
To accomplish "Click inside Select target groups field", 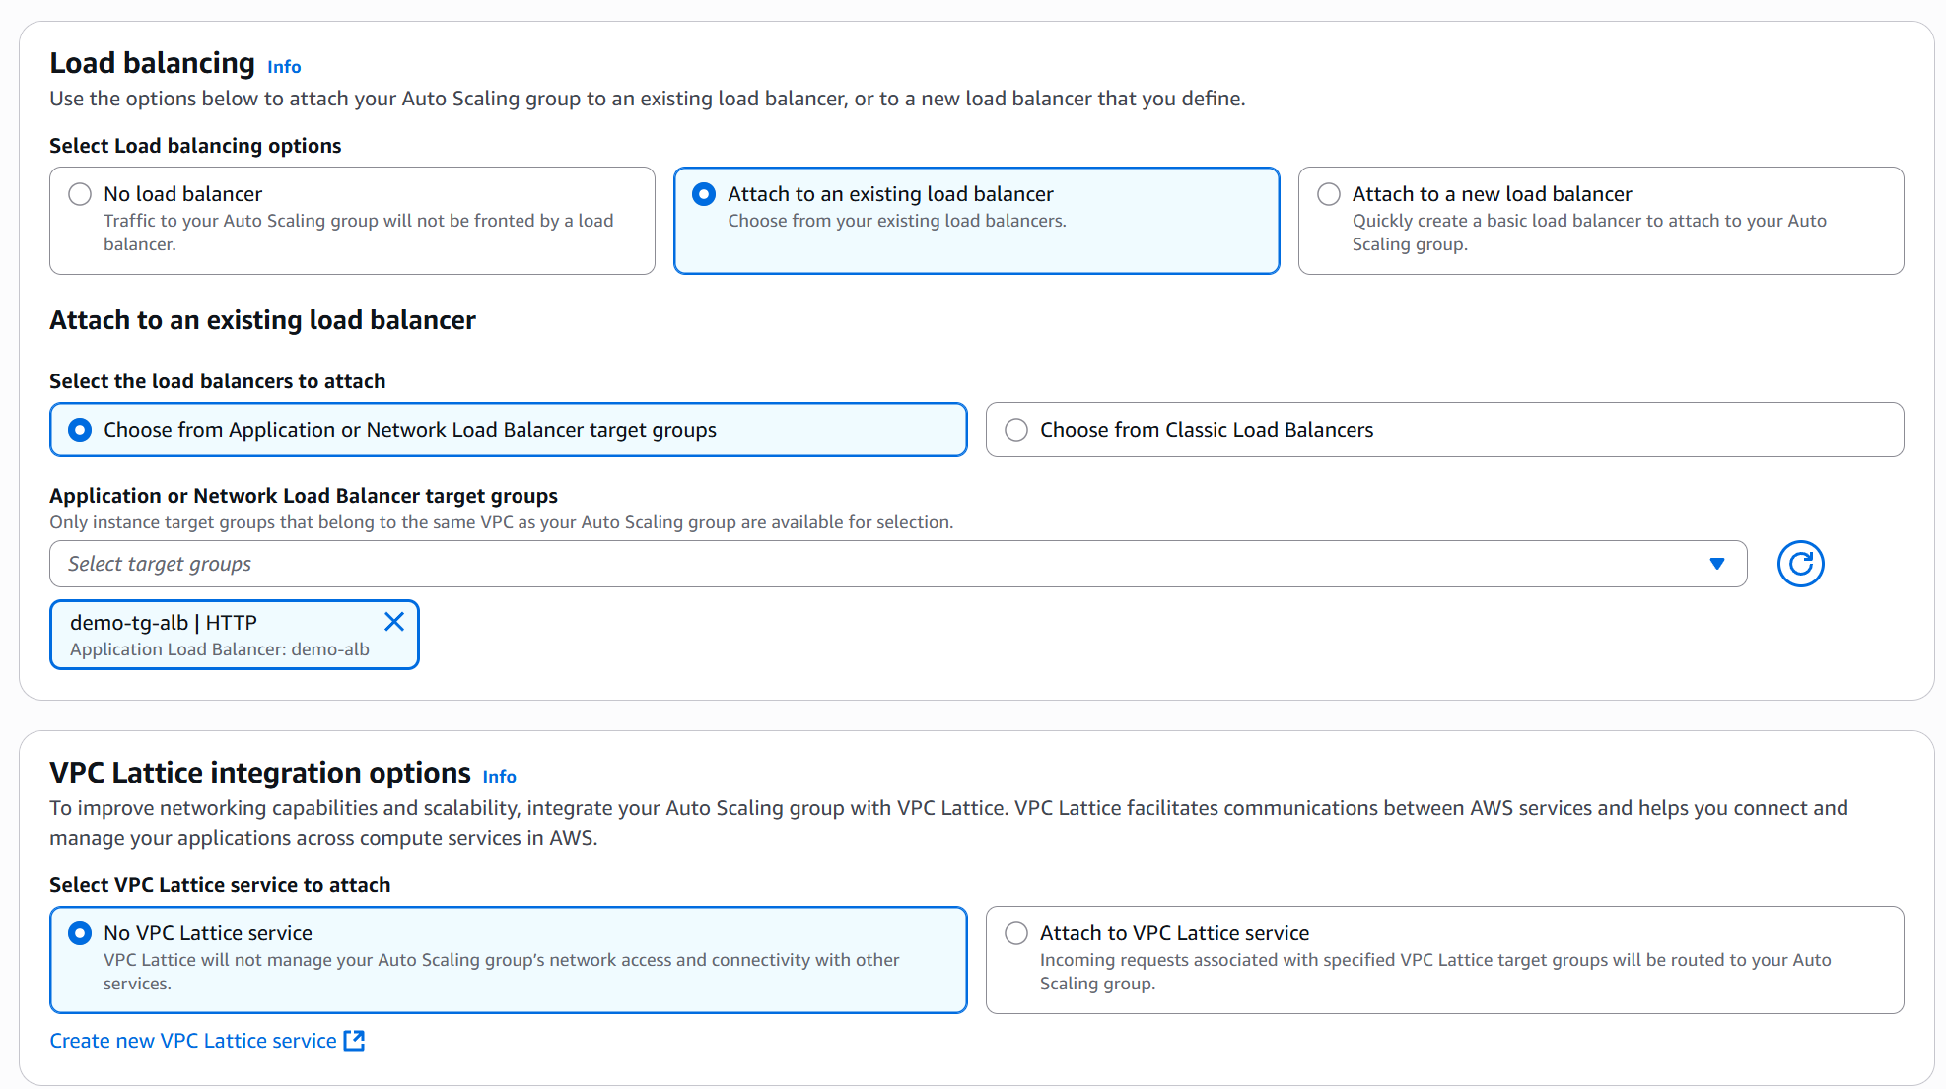I will (789, 564).
